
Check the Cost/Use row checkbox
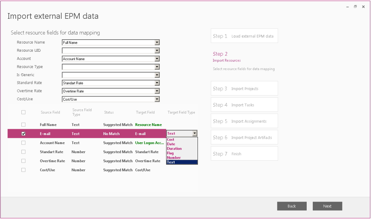pos(23,170)
